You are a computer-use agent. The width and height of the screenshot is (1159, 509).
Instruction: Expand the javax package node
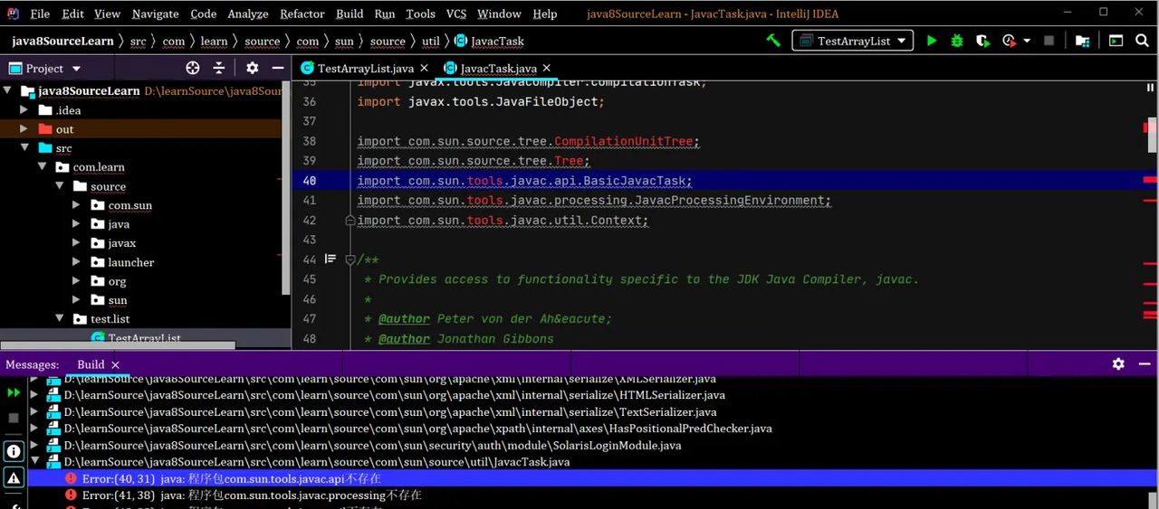(x=77, y=243)
